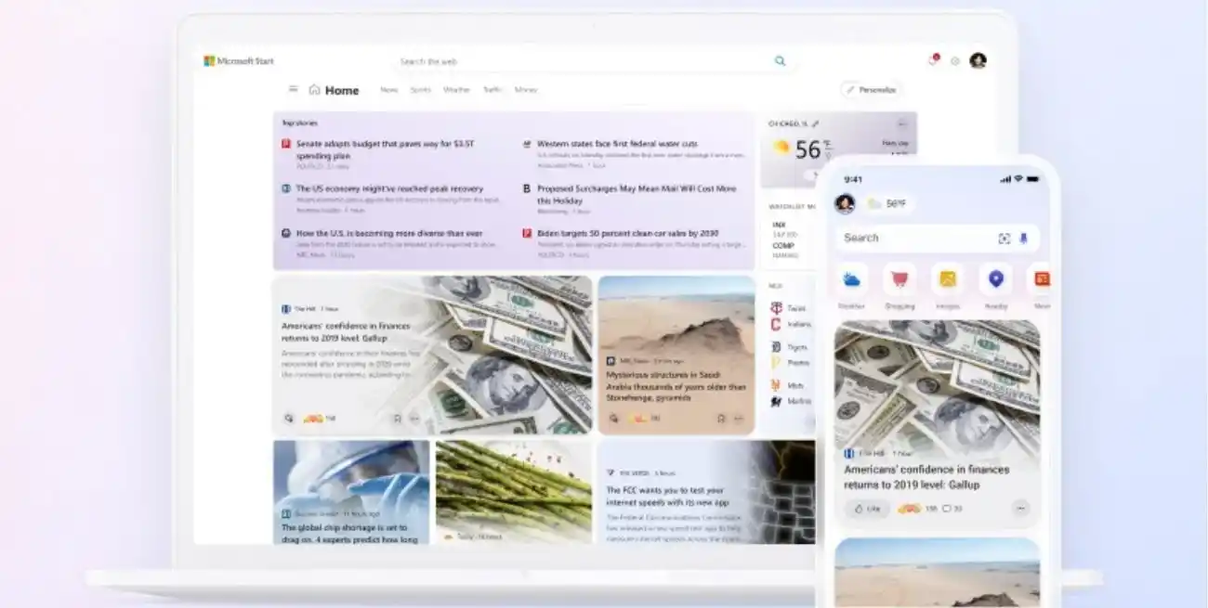Open the Nearby icon on the phone
The height and width of the screenshot is (608, 1208).
point(996,280)
